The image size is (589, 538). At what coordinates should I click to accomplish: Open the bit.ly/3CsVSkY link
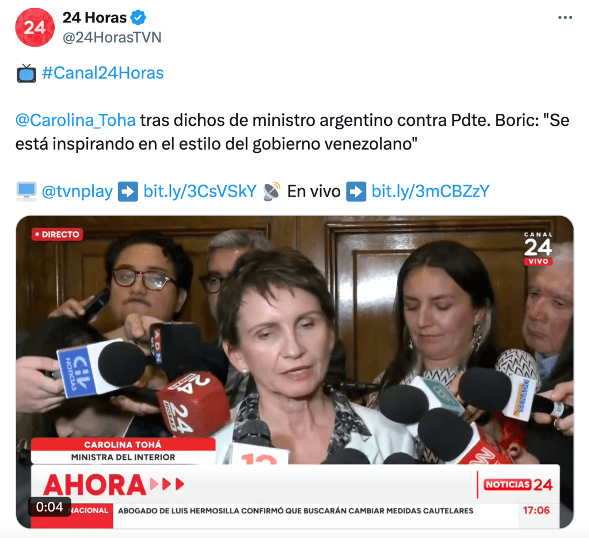tap(200, 191)
